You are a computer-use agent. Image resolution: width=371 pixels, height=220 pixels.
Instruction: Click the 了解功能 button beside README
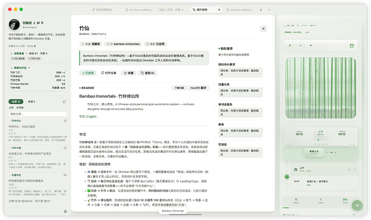(x=179, y=88)
